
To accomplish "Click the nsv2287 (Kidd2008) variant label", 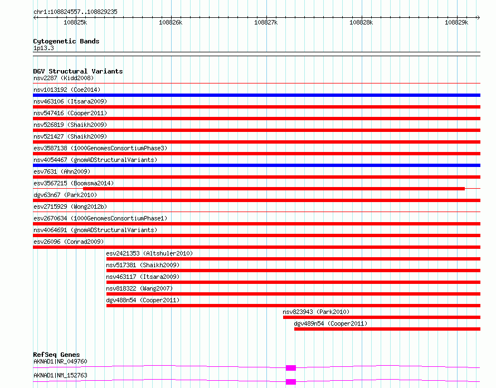I will 64,78.
